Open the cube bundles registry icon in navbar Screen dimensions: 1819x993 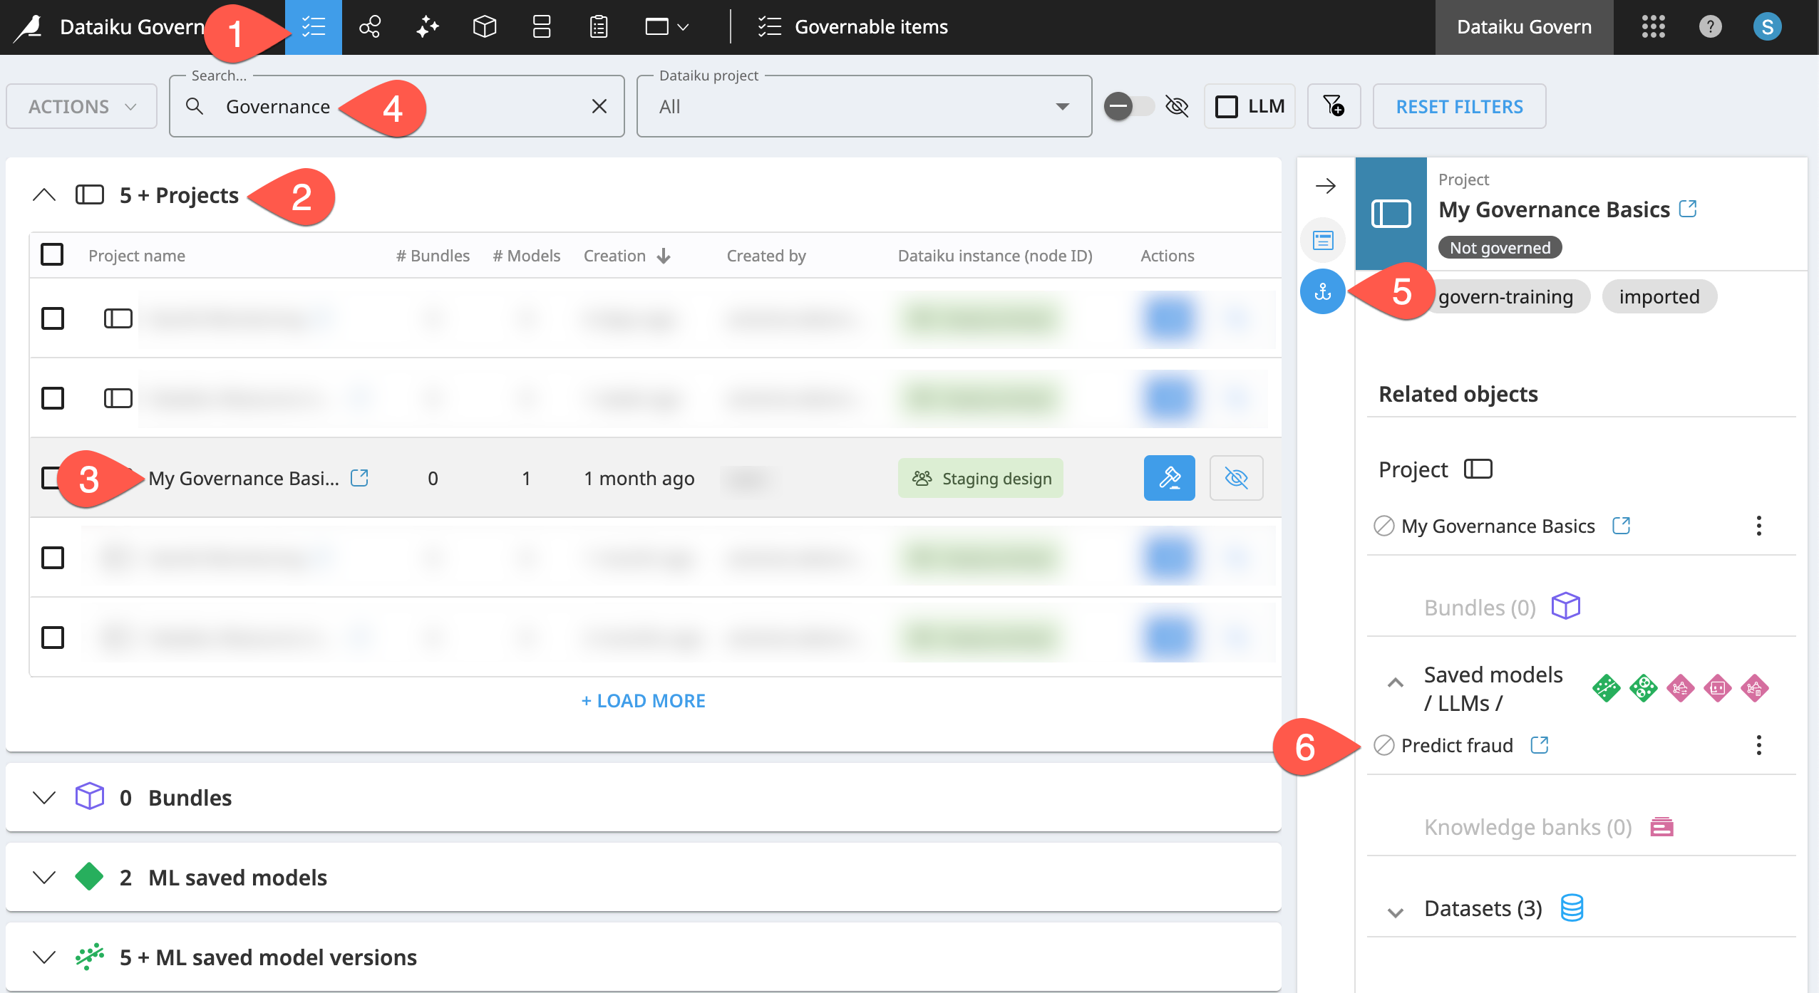tap(485, 27)
